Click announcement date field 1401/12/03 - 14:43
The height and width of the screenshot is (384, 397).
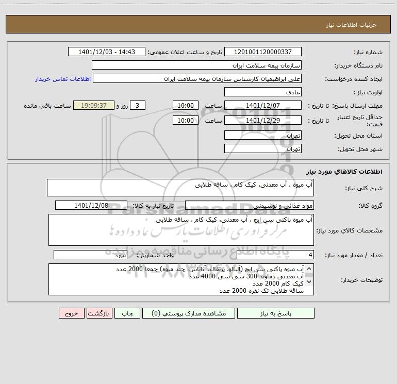(x=107, y=52)
